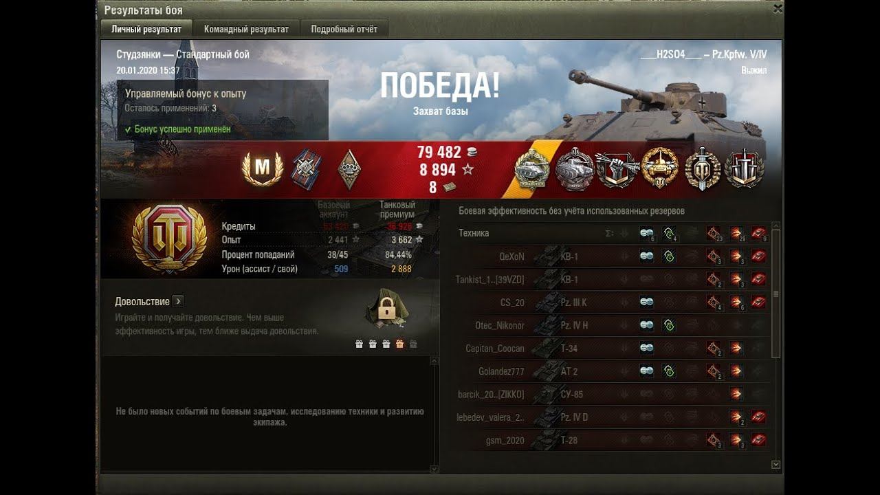Switch to Командный результат tab
The image size is (880, 495).
coord(246,30)
